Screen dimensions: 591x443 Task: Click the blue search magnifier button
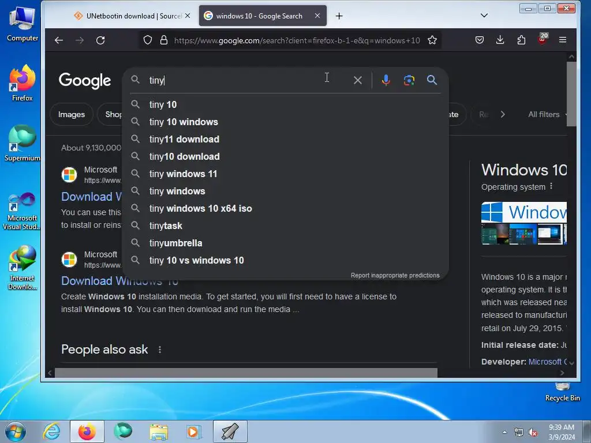click(x=432, y=80)
